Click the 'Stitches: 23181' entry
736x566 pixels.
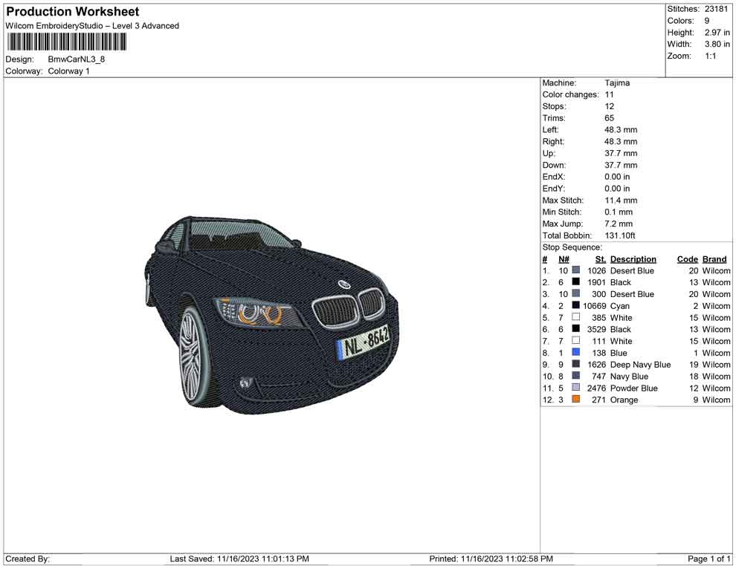pos(697,9)
